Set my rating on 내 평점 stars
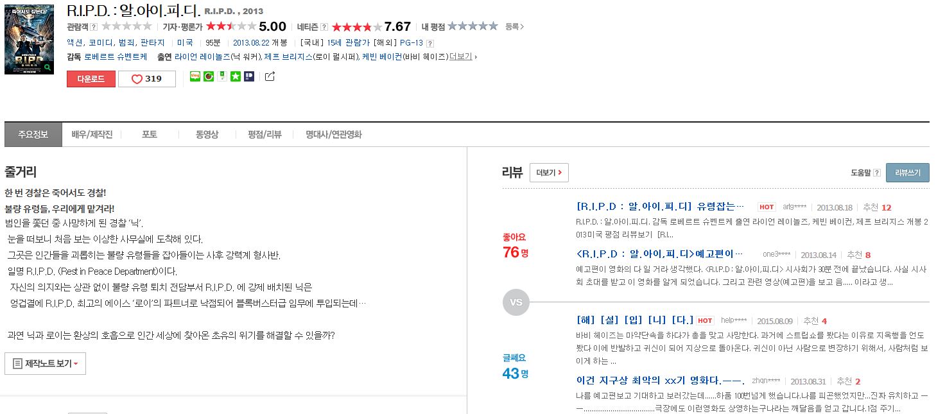Viewport: 945px width, 414px height. 472,26
